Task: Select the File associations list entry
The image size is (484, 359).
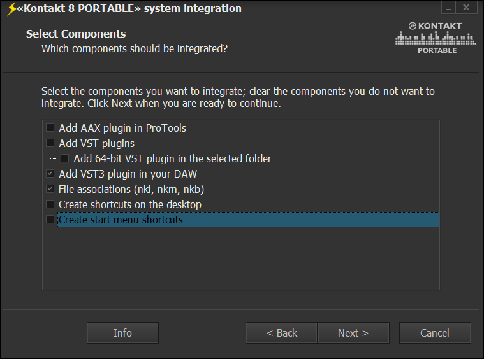Action: 131,189
